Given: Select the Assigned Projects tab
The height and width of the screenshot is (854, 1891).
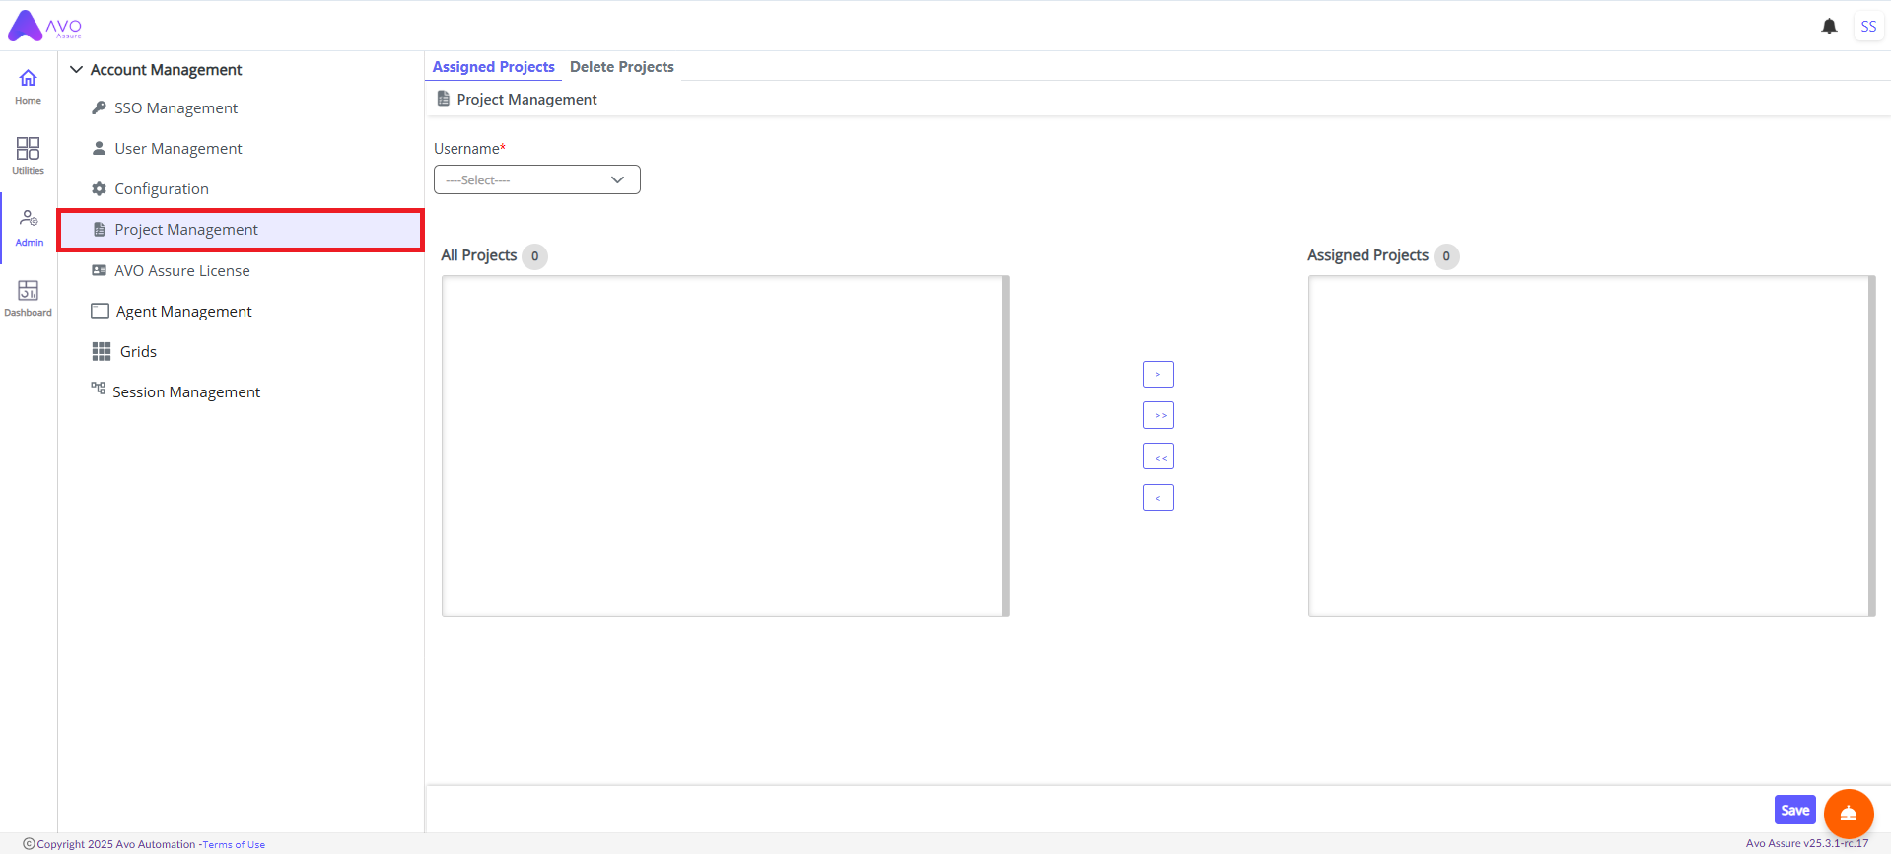Looking at the screenshot, I should [493, 67].
